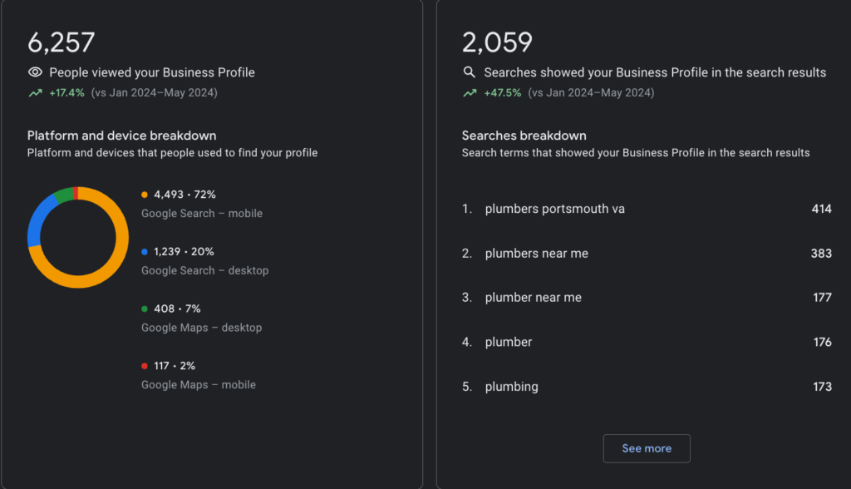Viewport: 851px width, 489px height.
Task: Select the 'plumbing' search term row
Action: pos(647,387)
